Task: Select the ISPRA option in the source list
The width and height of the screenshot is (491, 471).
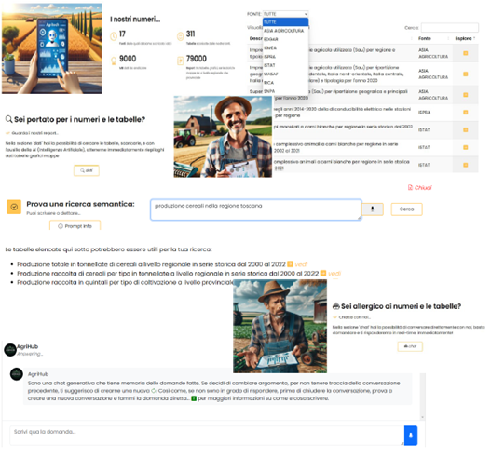Action: coord(269,57)
